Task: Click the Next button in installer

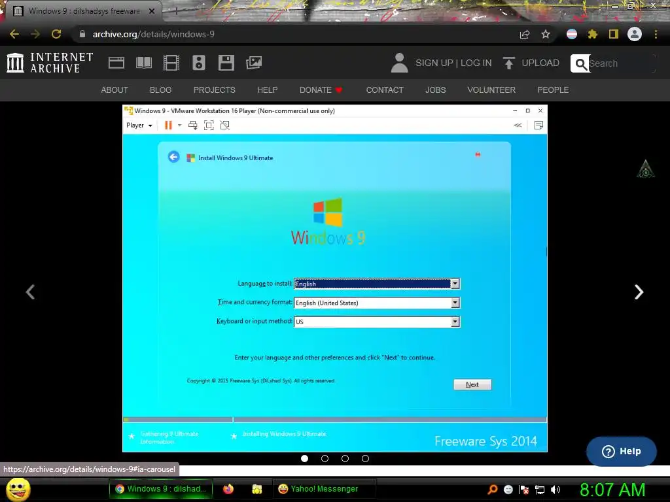Action: (x=472, y=384)
